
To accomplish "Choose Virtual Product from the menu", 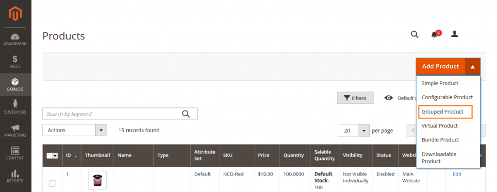I will [x=439, y=126].
